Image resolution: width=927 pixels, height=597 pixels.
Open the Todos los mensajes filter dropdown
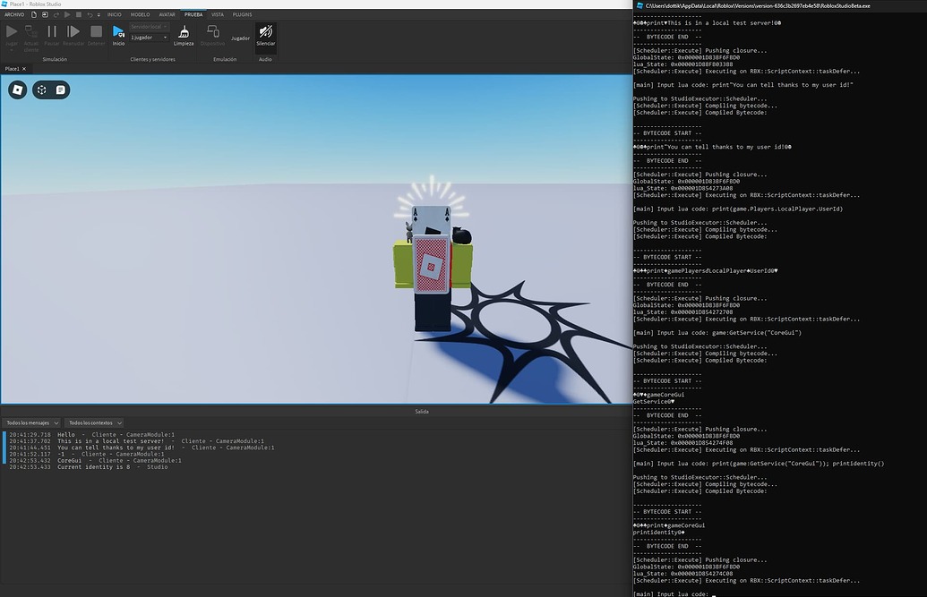(x=31, y=422)
